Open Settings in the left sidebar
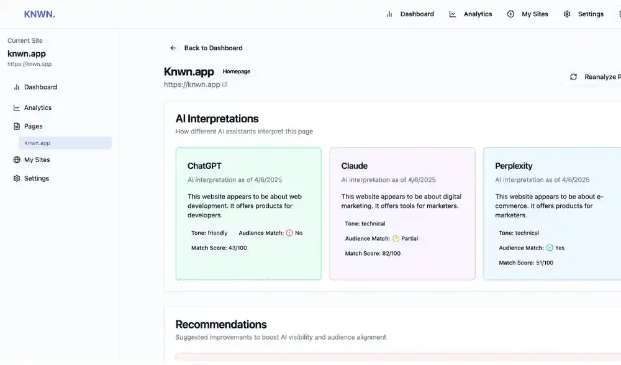 36,178
